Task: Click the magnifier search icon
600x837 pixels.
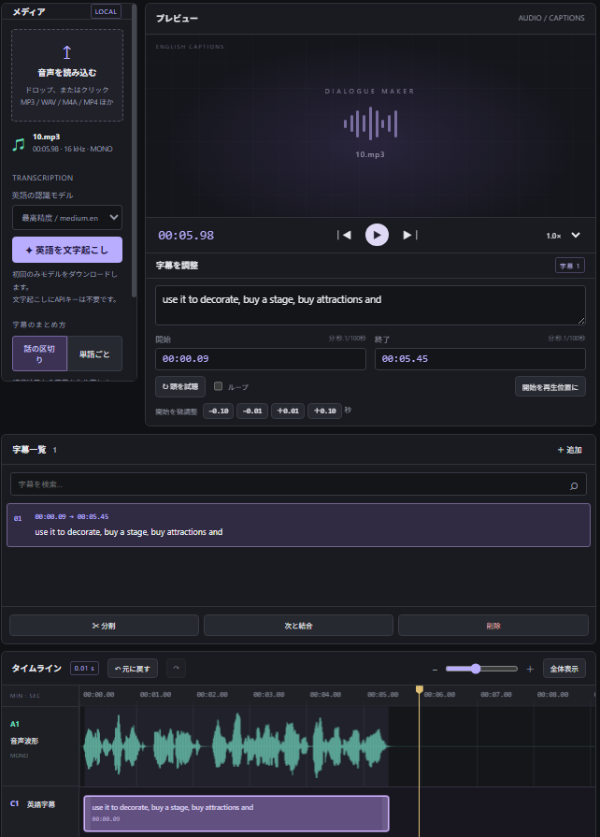Action: 574,485
